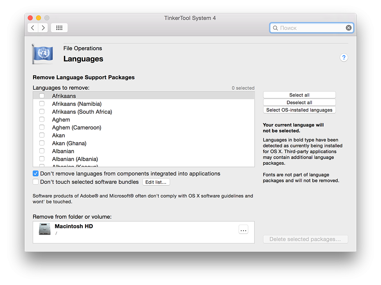Image resolution: width=381 pixels, height=285 pixels.
Task: Enable Don't touch selected software bundles
Action: [35, 182]
